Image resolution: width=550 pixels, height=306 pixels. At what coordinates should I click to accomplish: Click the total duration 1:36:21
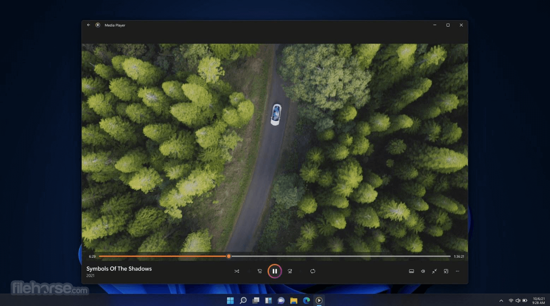click(459, 257)
